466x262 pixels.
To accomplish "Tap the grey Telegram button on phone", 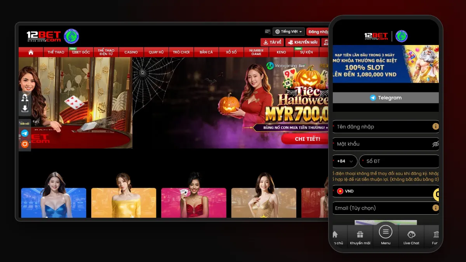I will tap(386, 97).
